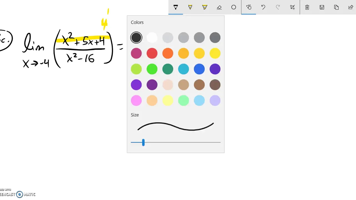Select the pencil tool
Viewport: 356px width, 200px height.
190,7
